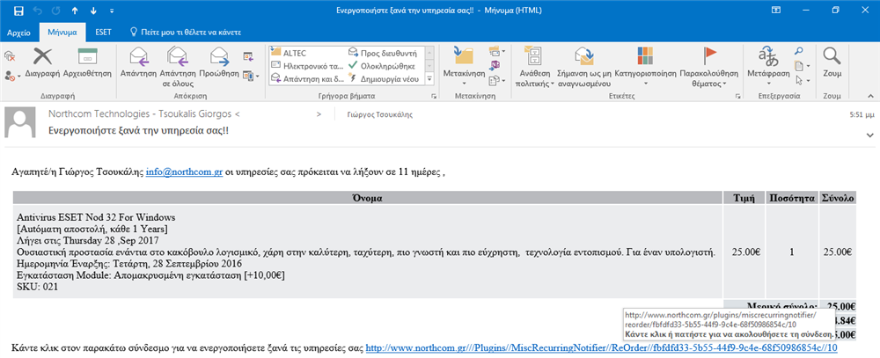Expand the Quick Steps gallery
This screenshot has height=358, width=880.
[430, 79]
